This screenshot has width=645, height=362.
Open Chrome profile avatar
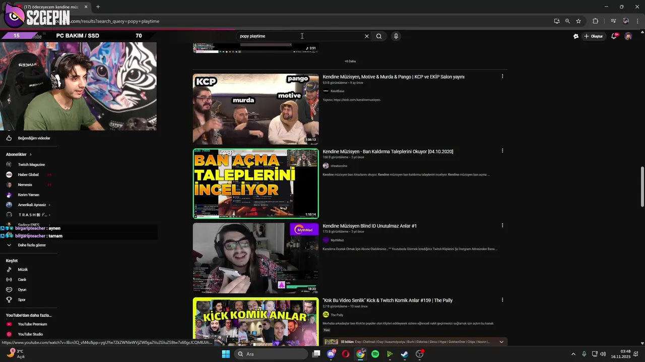click(626, 21)
